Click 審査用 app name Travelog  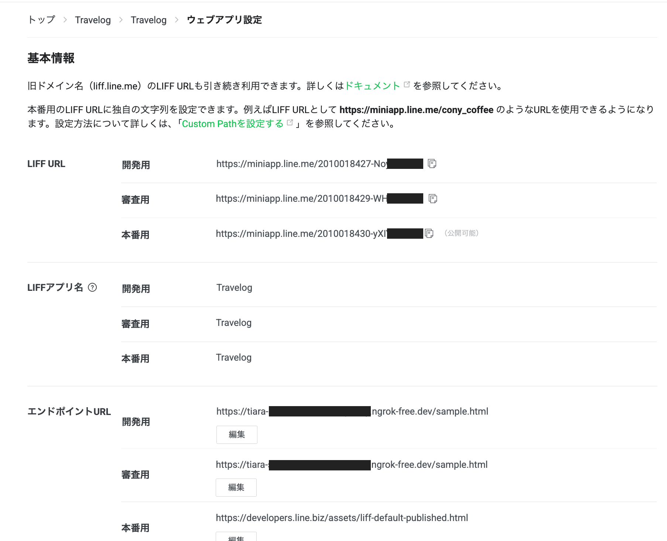[x=234, y=323]
